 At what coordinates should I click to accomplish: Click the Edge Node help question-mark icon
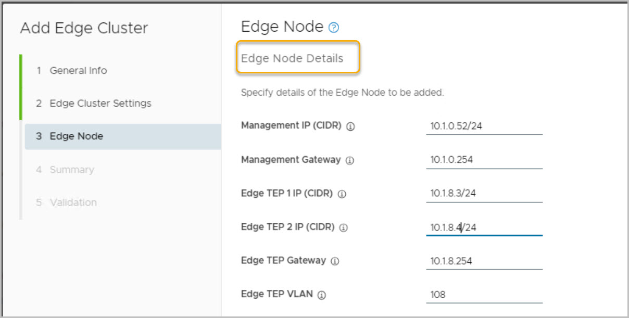tap(334, 28)
